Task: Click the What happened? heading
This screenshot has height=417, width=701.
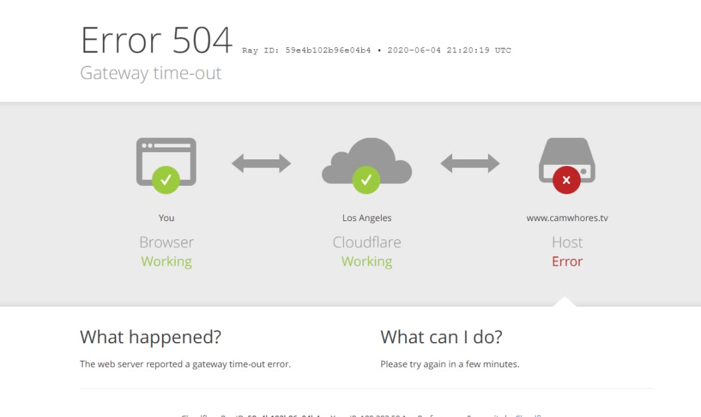Action: tap(151, 337)
